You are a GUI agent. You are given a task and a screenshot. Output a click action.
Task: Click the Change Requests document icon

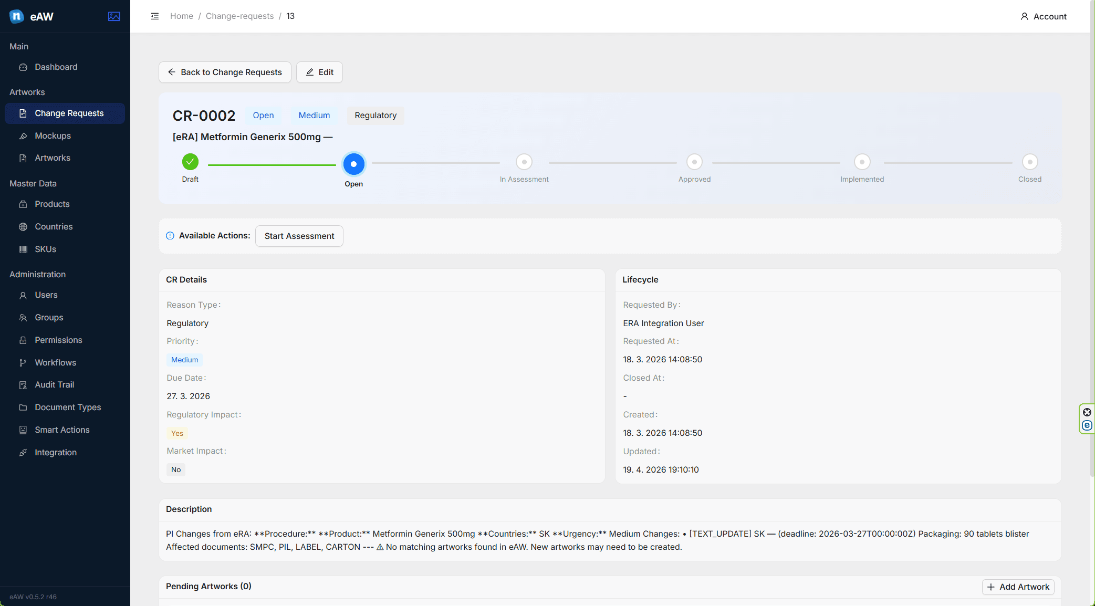point(23,113)
